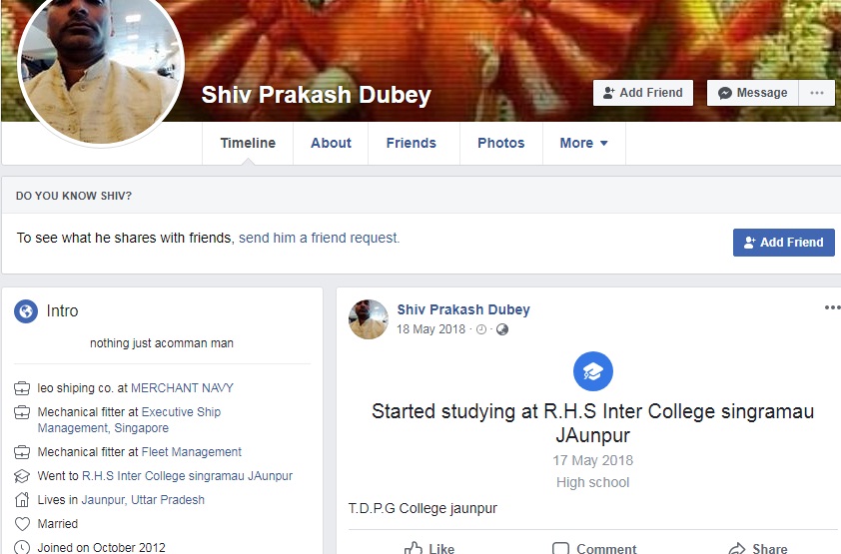Screen dimensions: 841x554
Task: Click the Comment speech bubble icon
Action: 560,549
